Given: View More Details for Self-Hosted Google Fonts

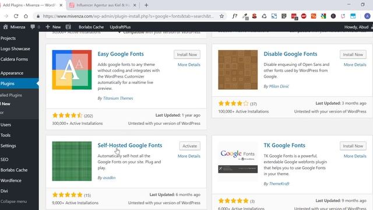Looking at the screenshot, I should pos(189,156).
